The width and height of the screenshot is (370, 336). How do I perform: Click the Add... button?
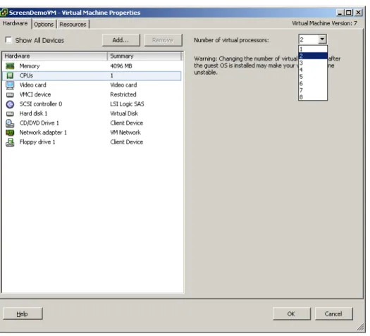pos(121,40)
